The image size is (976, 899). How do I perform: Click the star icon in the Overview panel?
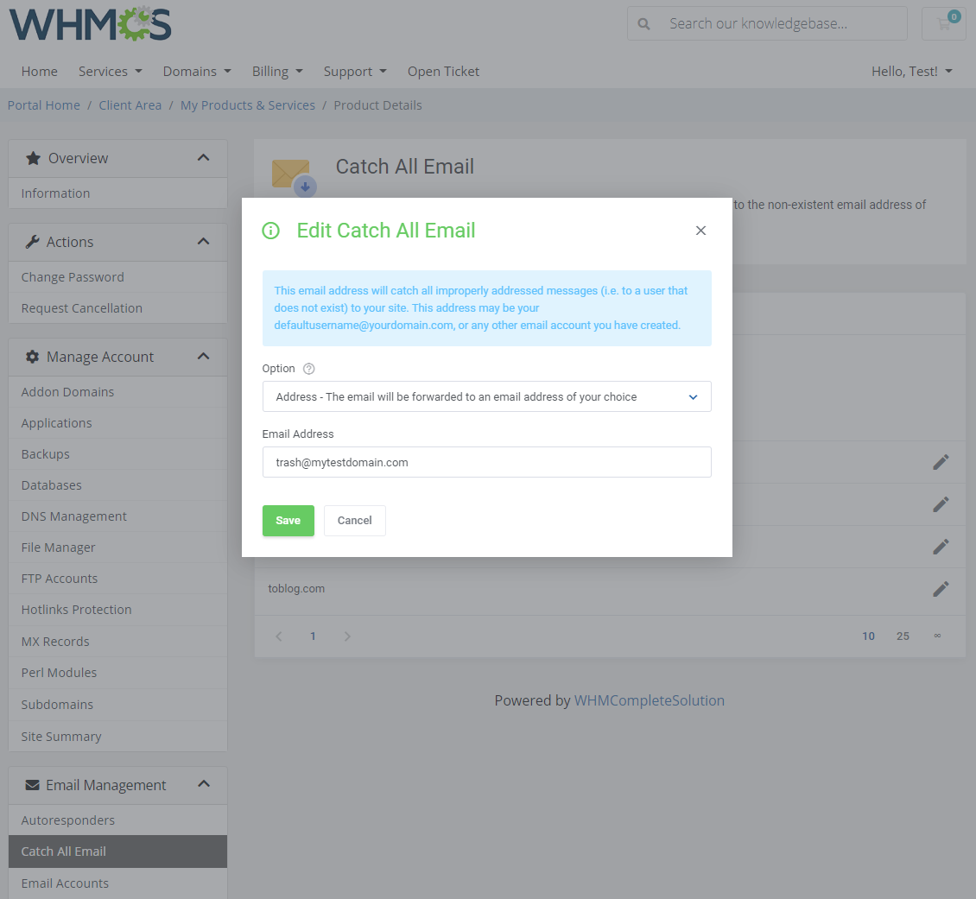32,158
